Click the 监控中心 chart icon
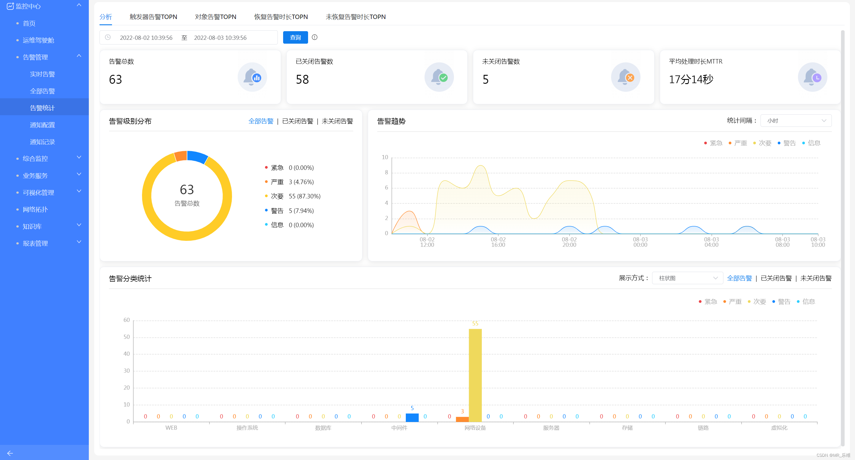The image size is (855, 460). point(10,6)
